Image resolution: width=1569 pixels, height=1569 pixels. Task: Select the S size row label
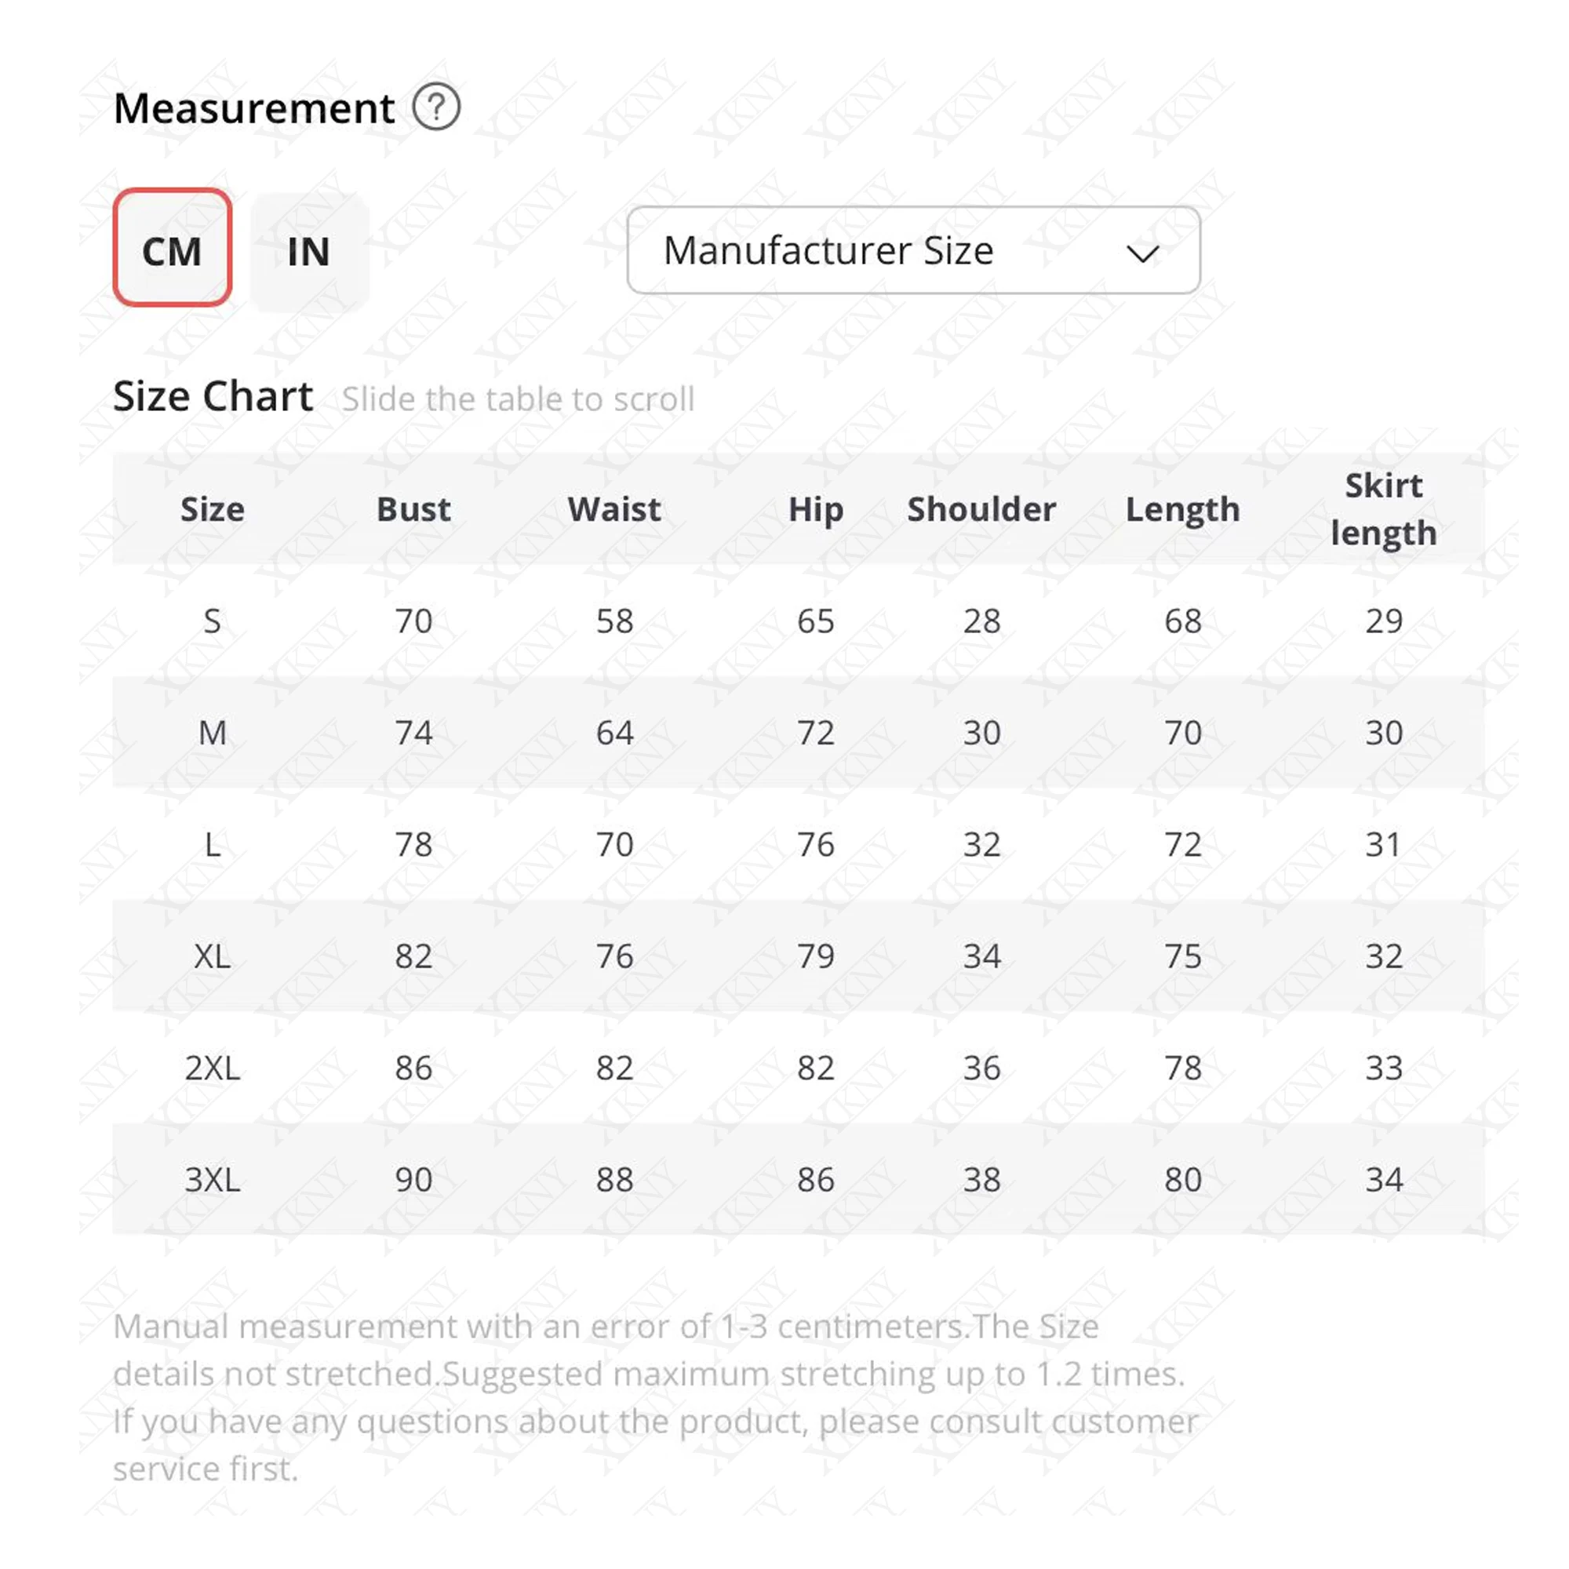coord(212,621)
